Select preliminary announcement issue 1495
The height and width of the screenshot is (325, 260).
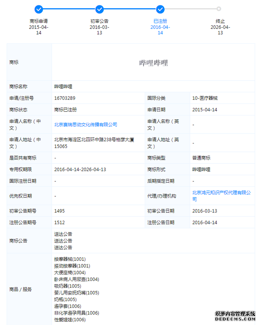[x=59, y=211]
